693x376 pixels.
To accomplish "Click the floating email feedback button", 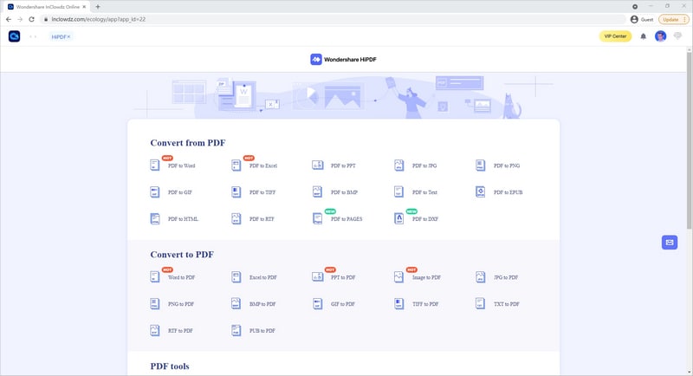I will point(670,242).
